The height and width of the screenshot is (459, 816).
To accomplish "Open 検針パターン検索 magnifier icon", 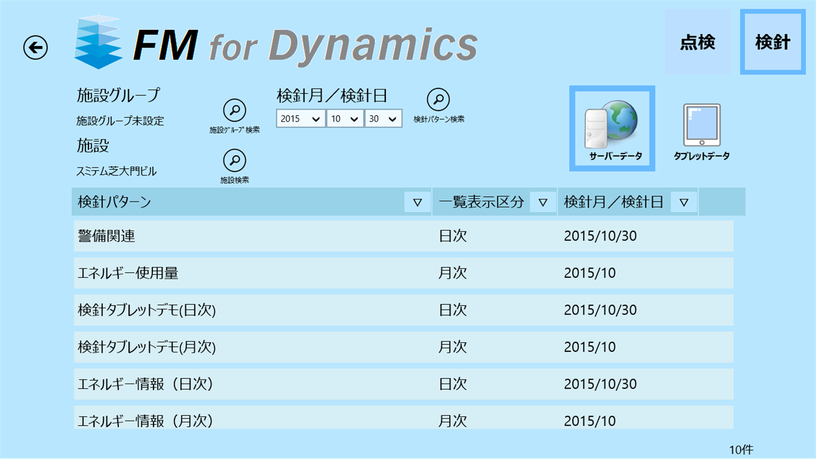I will (x=438, y=100).
